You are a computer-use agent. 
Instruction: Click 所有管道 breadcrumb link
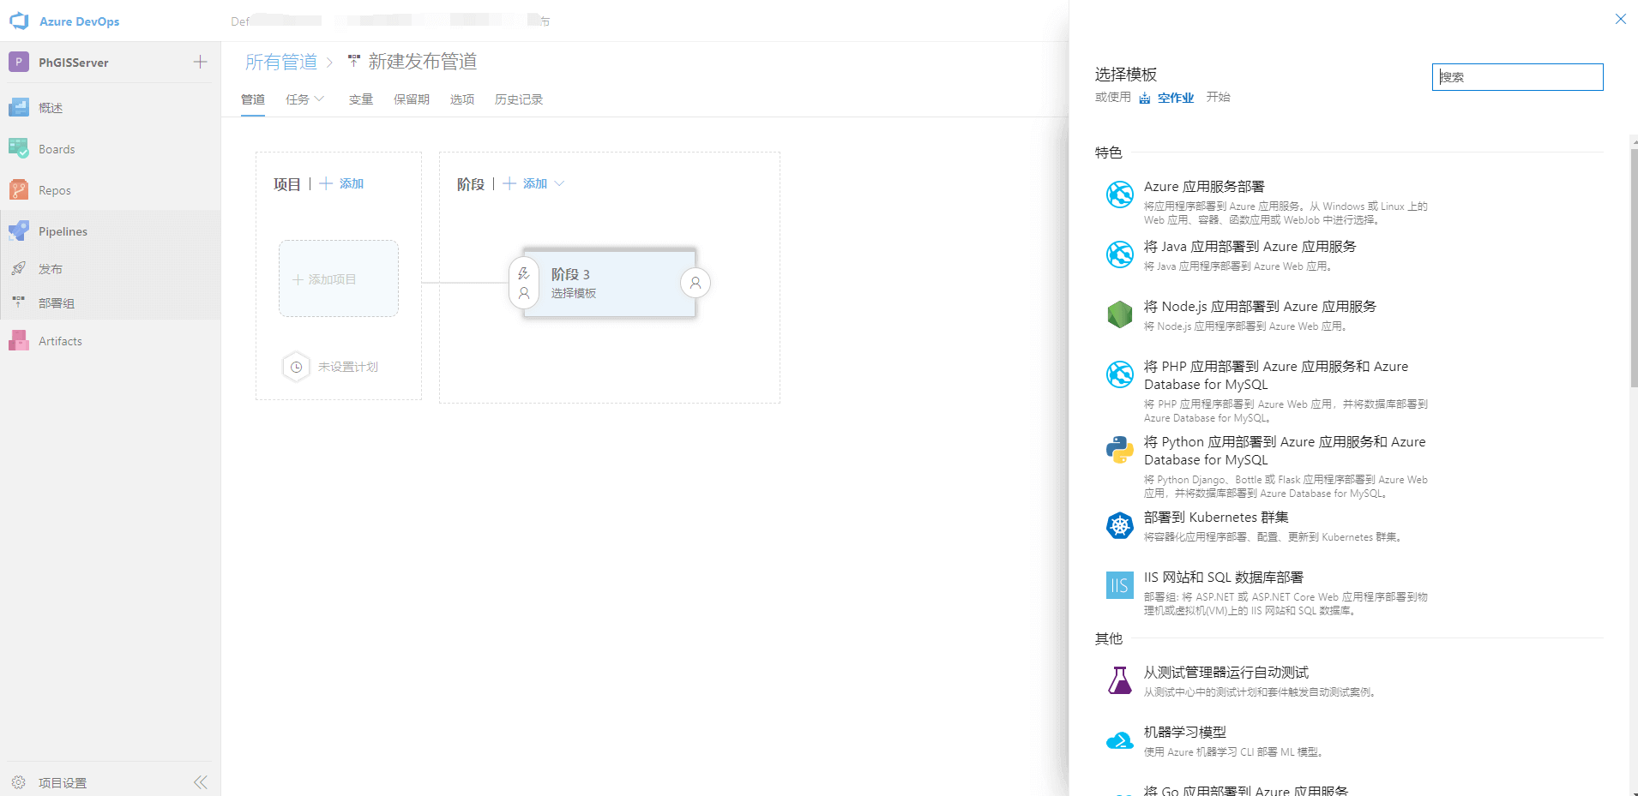click(281, 62)
